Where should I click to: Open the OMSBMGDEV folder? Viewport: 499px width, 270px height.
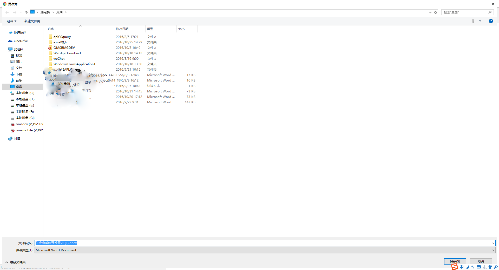coord(64,48)
